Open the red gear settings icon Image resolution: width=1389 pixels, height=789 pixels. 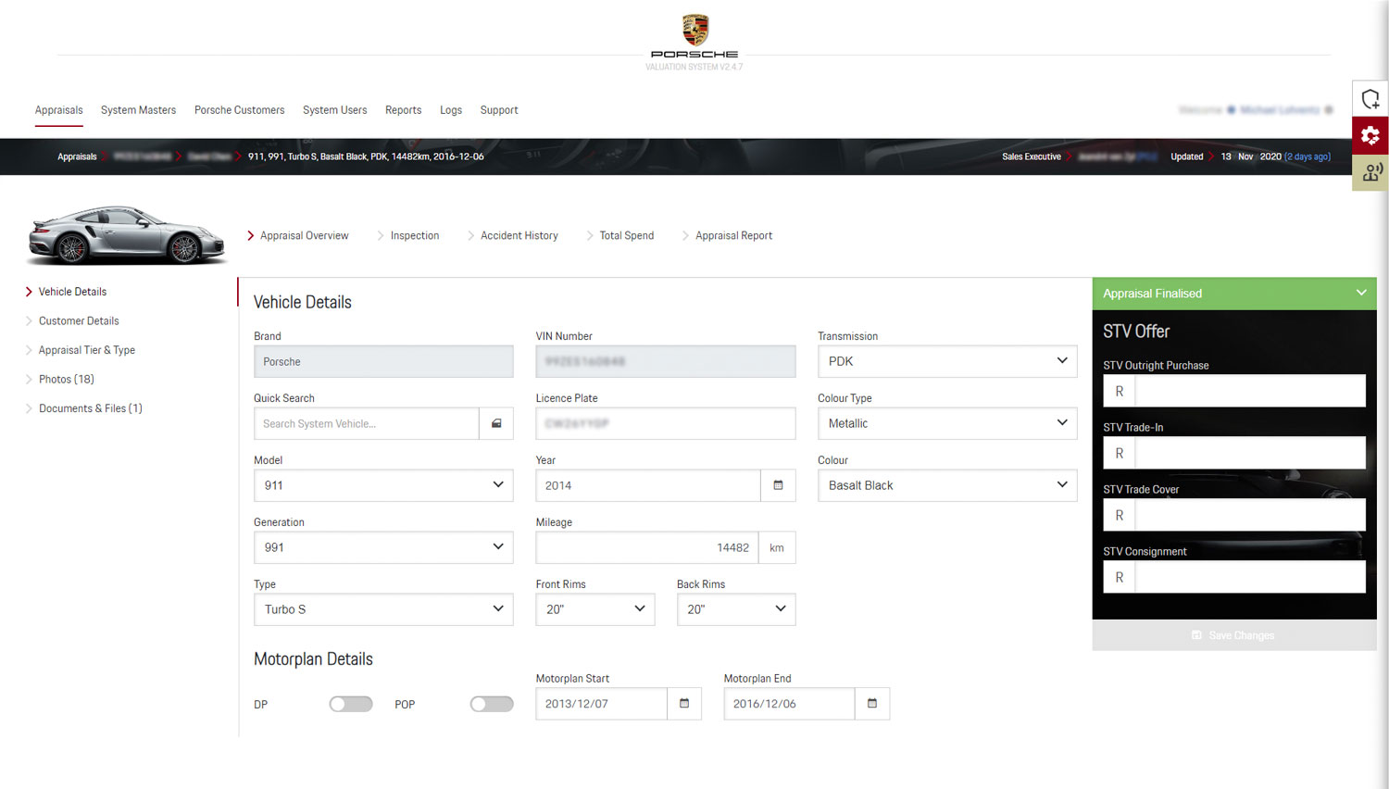(1370, 135)
